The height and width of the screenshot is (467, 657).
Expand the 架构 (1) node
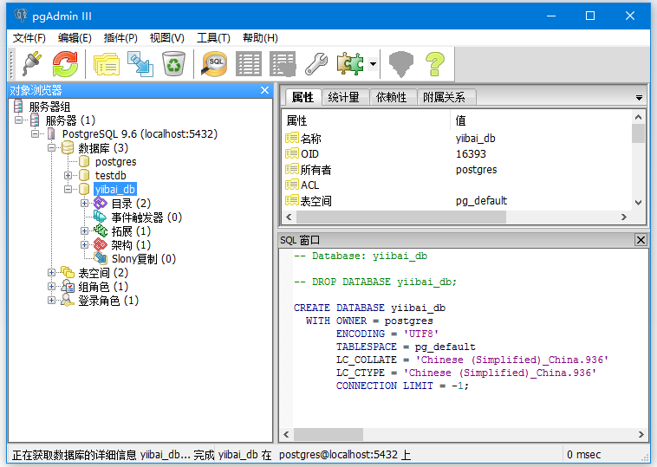coord(85,245)
